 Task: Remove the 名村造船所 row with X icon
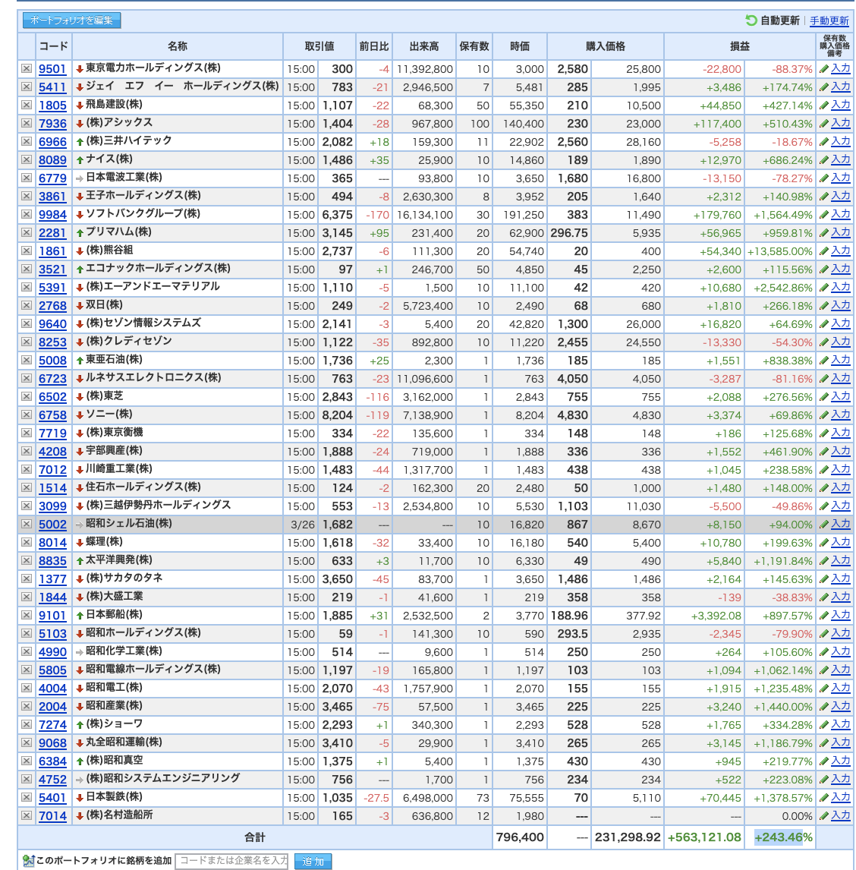(x=26, y=815)
